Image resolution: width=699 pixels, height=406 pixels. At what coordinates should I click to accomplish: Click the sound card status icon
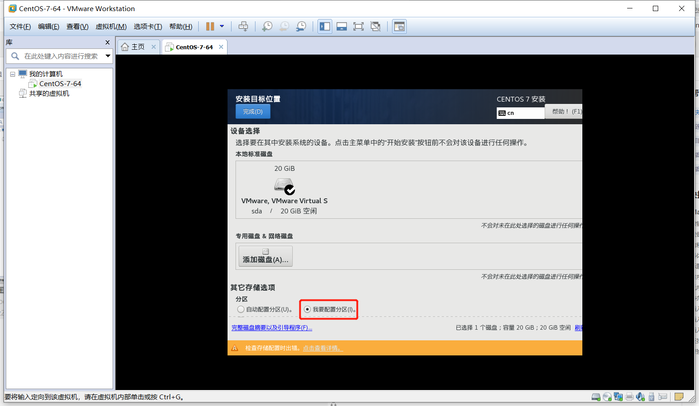(x=640, y=397)
